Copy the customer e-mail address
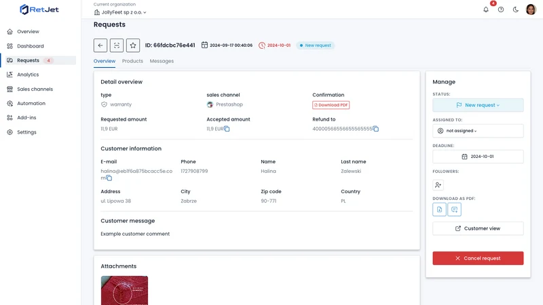543x305 pixels. click(x=109, y=178)
